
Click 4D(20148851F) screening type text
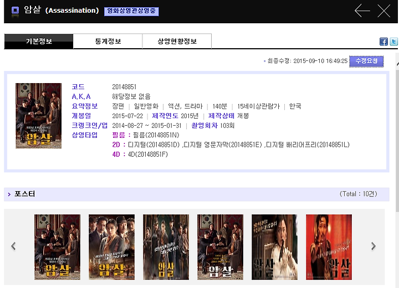coord(148,155)
